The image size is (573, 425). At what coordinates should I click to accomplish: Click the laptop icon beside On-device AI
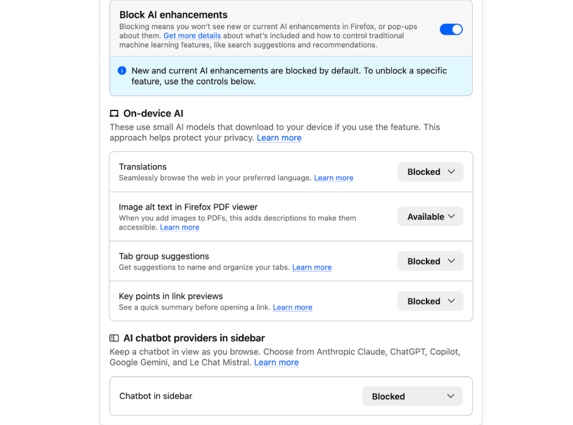click(x=113, y=113)
